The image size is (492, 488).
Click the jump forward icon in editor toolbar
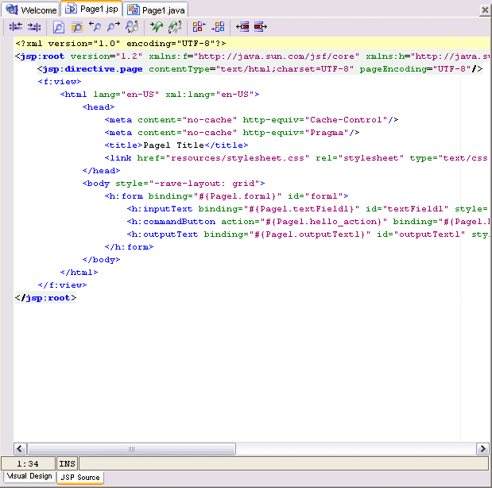(x=34, y=27)
